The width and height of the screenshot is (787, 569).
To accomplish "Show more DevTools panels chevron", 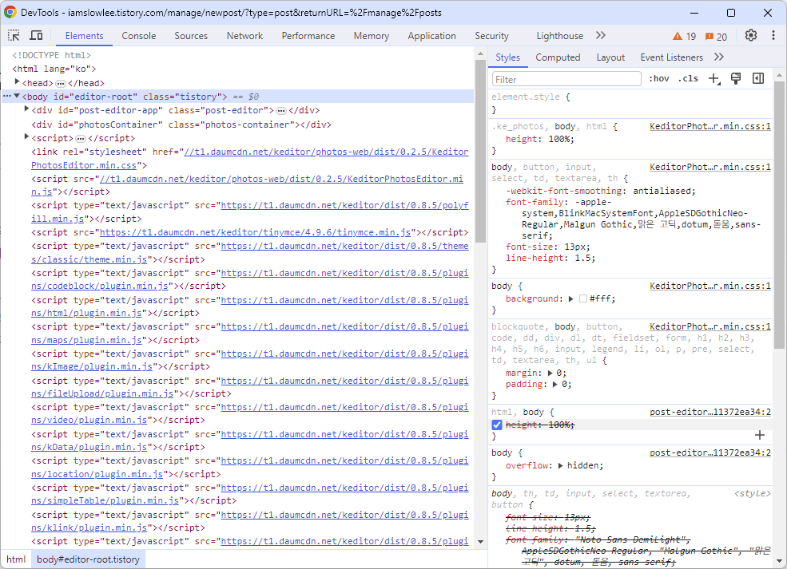I will [x=600, y=36].
